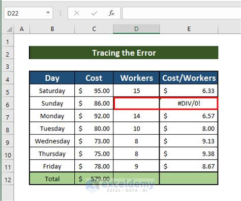The width and height of the screenshot is (241, 201).
Task: Open the Insert Function fx dialog
Action: pos(111,13)
